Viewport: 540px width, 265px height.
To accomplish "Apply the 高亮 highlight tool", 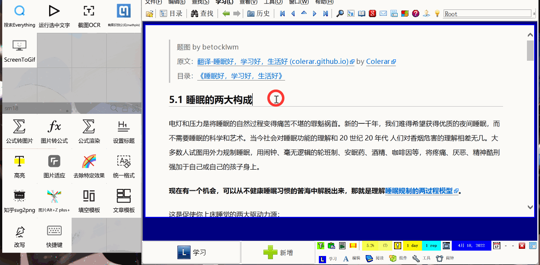I will tap(20, 166).
